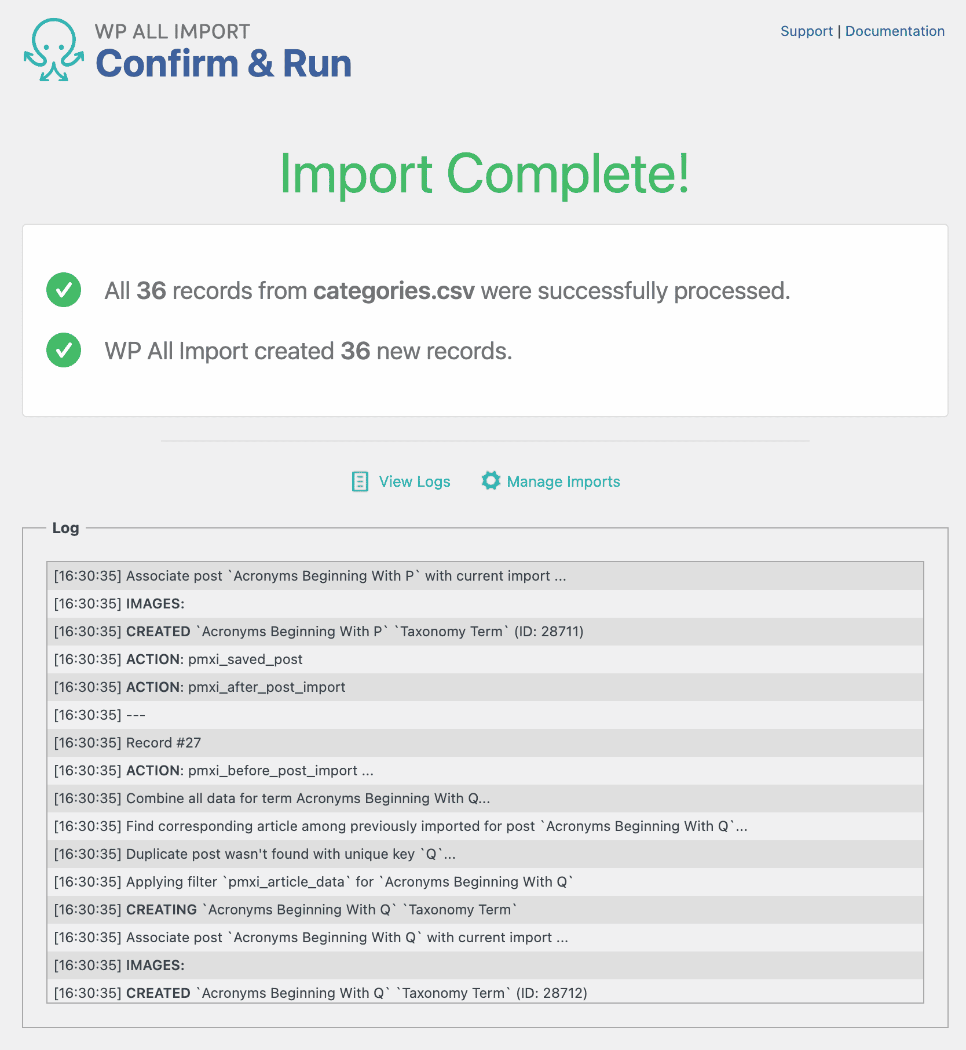Click log entry CREATED Taxonomy Term ID 28712
Image resolution: width=966 pixels, height=1050 pixels.
pos(320,993)
